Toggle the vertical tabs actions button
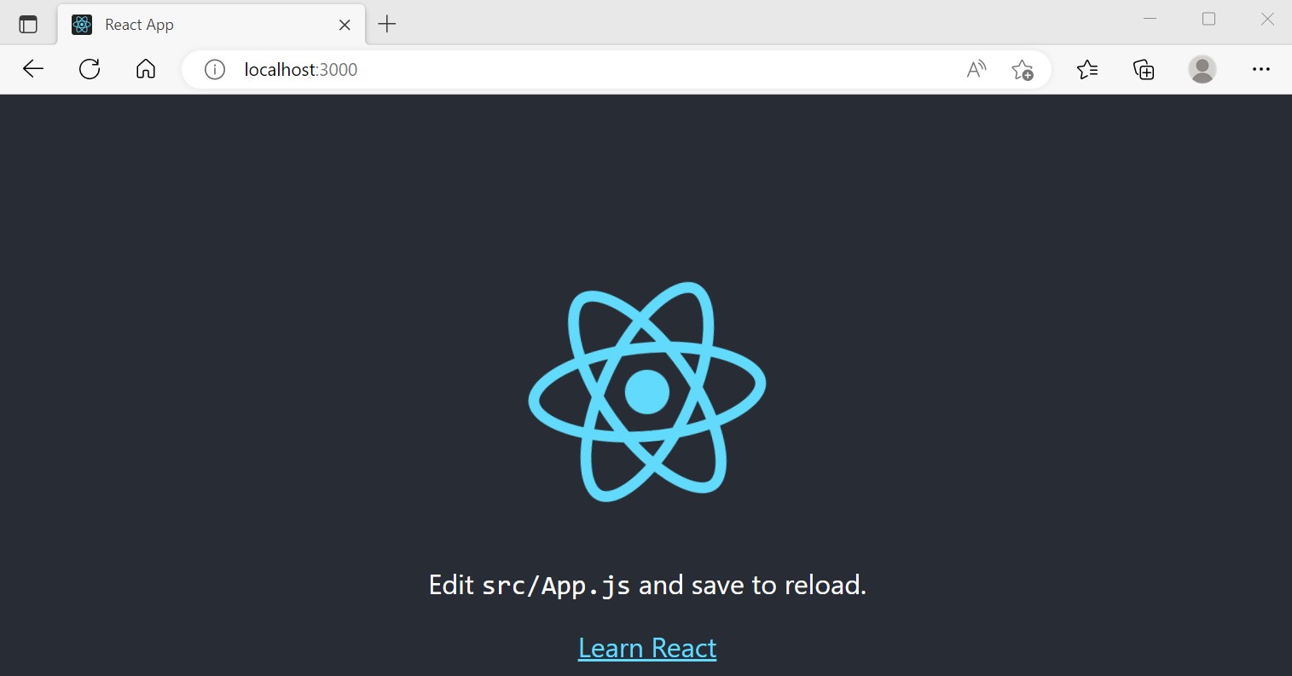 point(28,25)
